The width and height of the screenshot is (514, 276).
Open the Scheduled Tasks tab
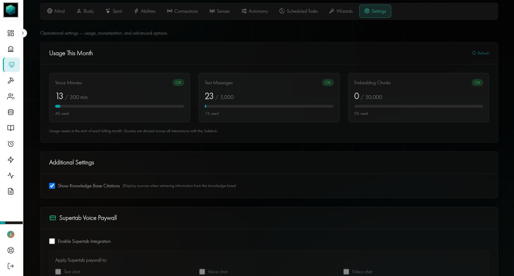[x=298, y=11]
